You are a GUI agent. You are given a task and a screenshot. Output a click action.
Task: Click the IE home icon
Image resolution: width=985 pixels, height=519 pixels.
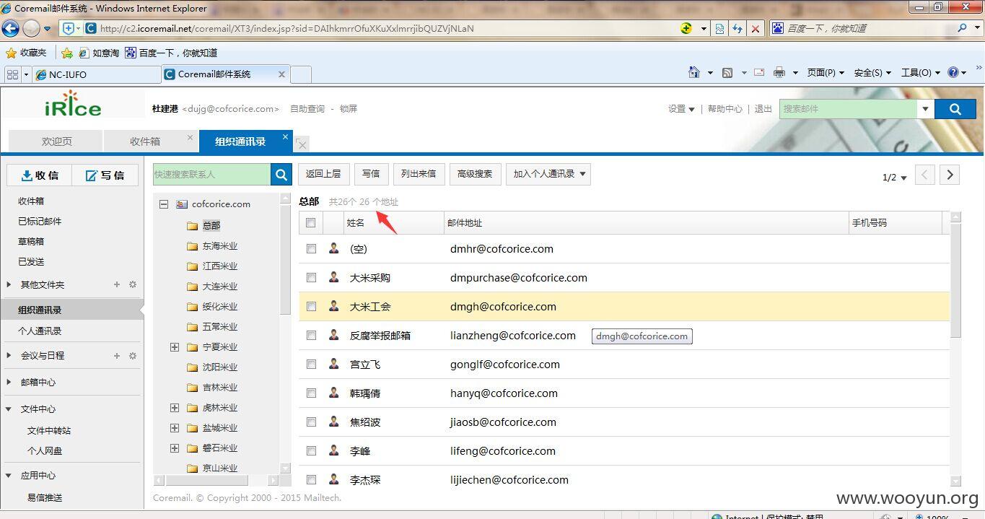point(694,72)
